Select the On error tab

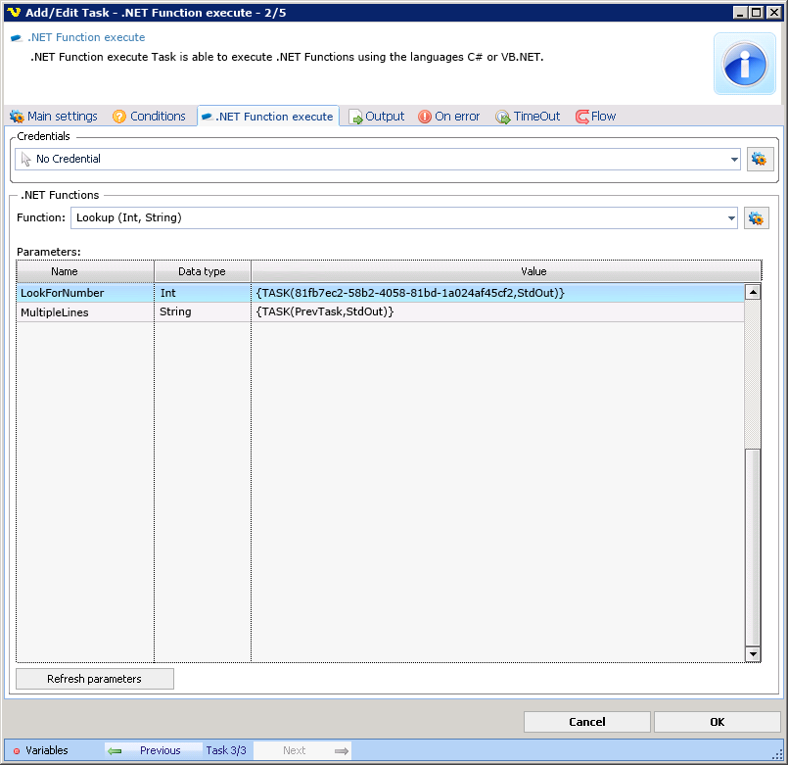(x=449, y=117)
